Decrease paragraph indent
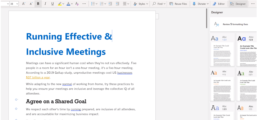The height and width of the screenshot is (120, 258). click(110, 4)
